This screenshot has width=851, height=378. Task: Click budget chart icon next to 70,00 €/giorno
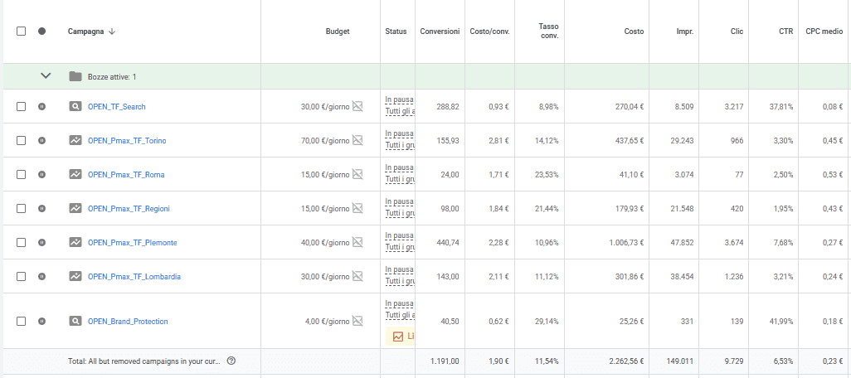click(357, 140)
